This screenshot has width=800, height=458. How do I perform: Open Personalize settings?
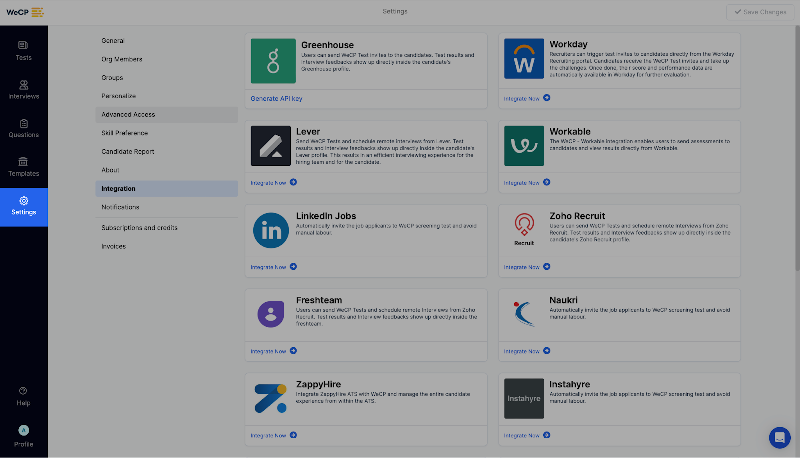point(166,96)
